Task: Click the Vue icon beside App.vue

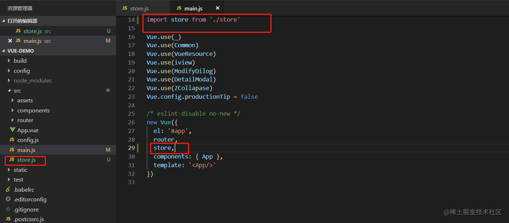Action: pos(13,130)
